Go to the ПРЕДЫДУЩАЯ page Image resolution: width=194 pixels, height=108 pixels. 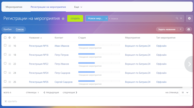(51, 92)
